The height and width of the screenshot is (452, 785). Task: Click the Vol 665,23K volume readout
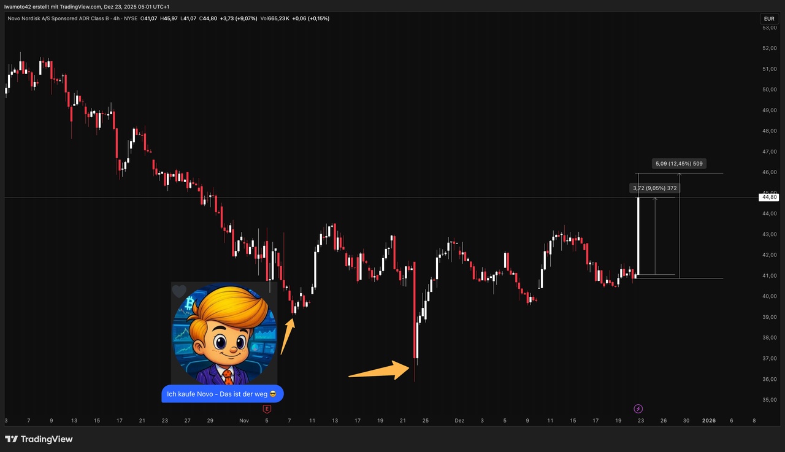(x=274, y=18)
